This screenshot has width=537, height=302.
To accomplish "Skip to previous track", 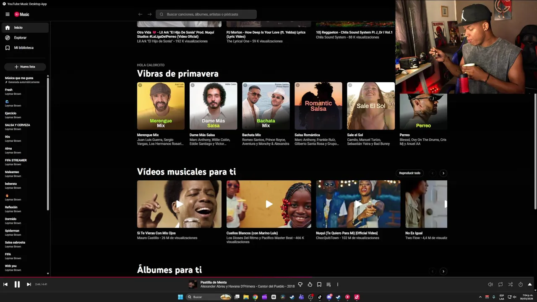I will tap(5, 284).
